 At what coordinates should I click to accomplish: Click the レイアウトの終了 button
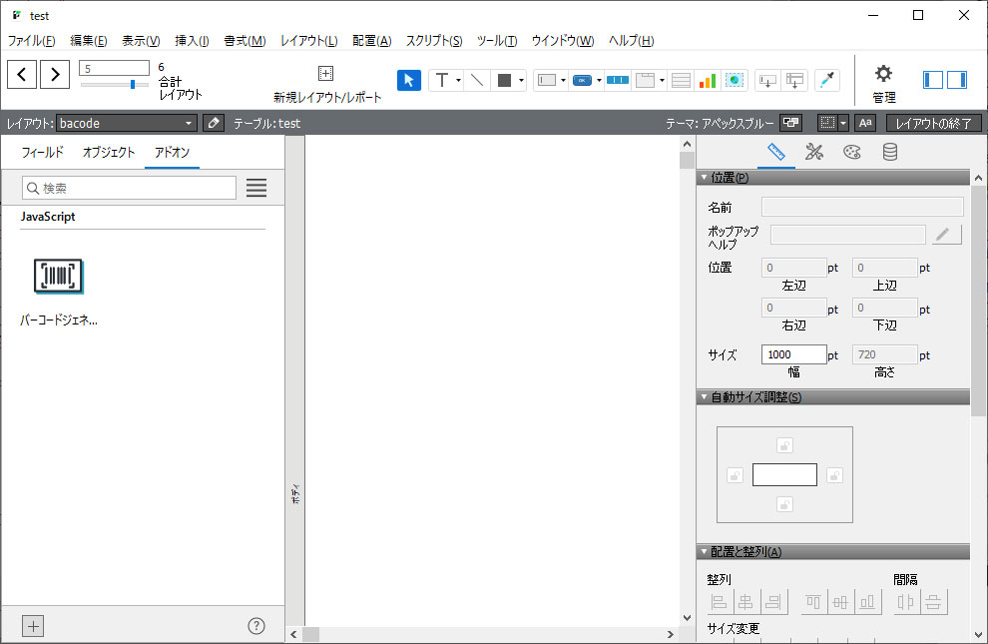pyautogui.click(x=933, y=123)
